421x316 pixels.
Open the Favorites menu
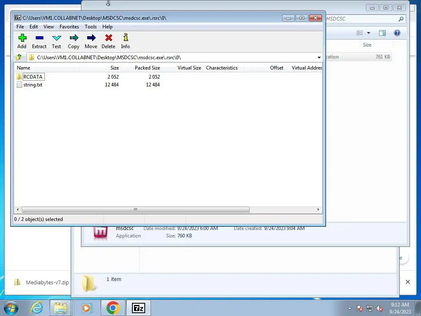pyautogui.click(x=69, y=27)
